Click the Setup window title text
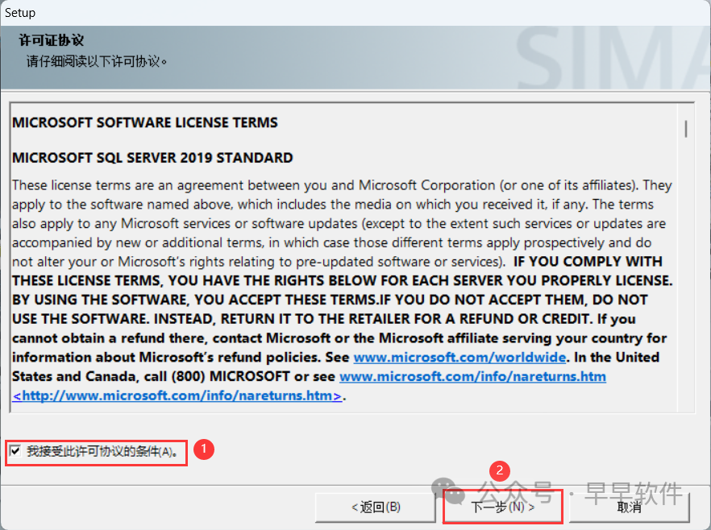Viewport: 711px width, 530px height. click(20, 13)
